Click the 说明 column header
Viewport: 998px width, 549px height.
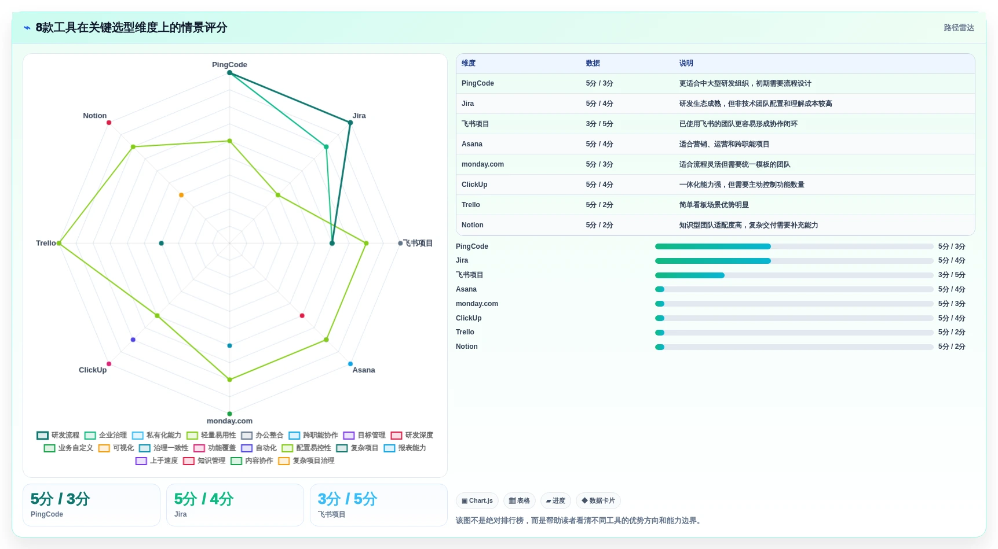click(686, 63)
